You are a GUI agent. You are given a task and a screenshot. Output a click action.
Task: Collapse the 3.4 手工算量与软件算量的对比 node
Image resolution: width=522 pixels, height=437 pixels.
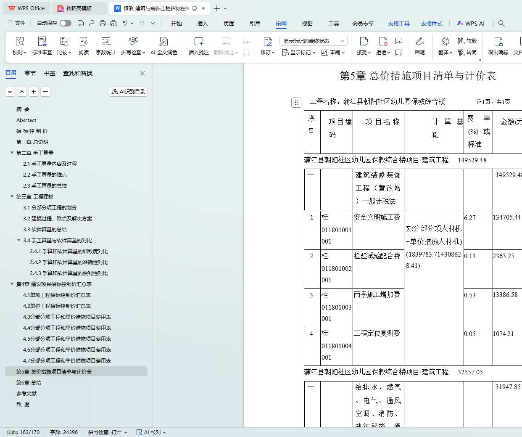click(x=19, y=241)
